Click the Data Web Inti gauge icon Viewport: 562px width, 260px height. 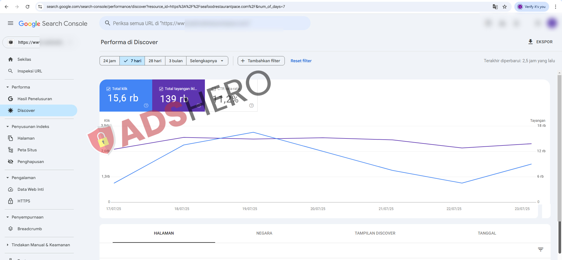pos(11,189)
